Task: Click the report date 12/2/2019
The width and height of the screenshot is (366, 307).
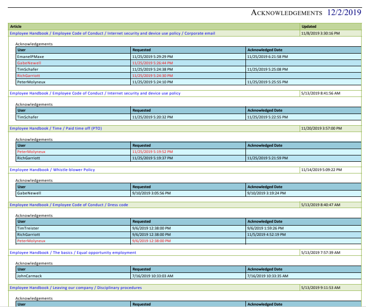Action: (x=344, y=12)
